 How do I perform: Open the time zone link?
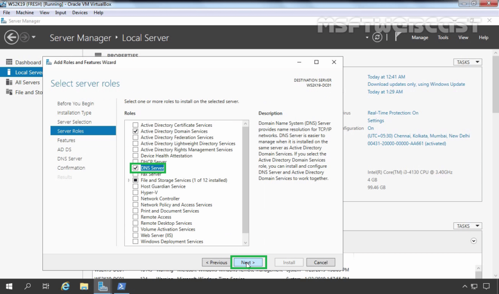[419, 136]
